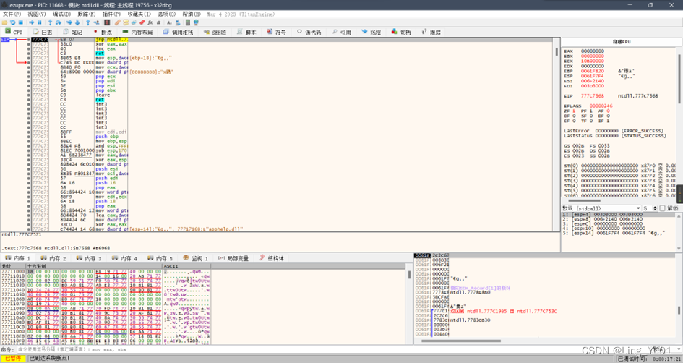Click the EAX register value 00000000

[x=593, y=51]
